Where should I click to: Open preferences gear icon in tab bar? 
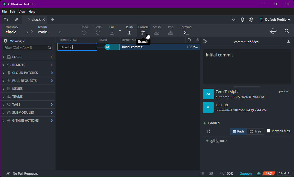click(251, 20)
